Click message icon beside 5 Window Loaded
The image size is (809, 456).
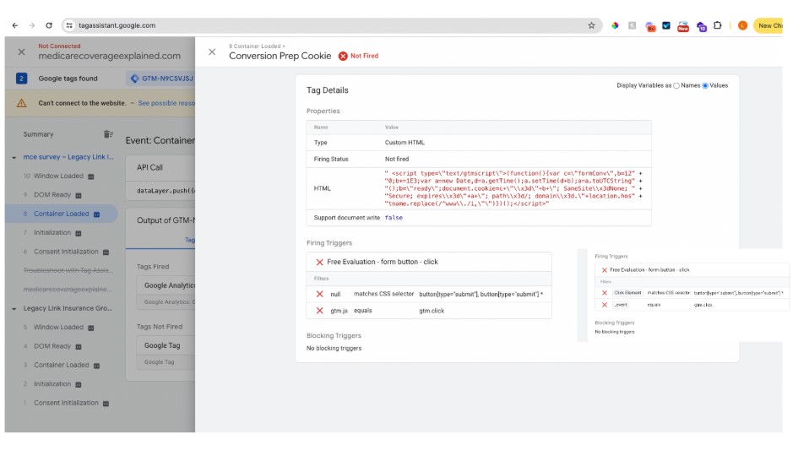pyautogui.click(x=91, y=328)
